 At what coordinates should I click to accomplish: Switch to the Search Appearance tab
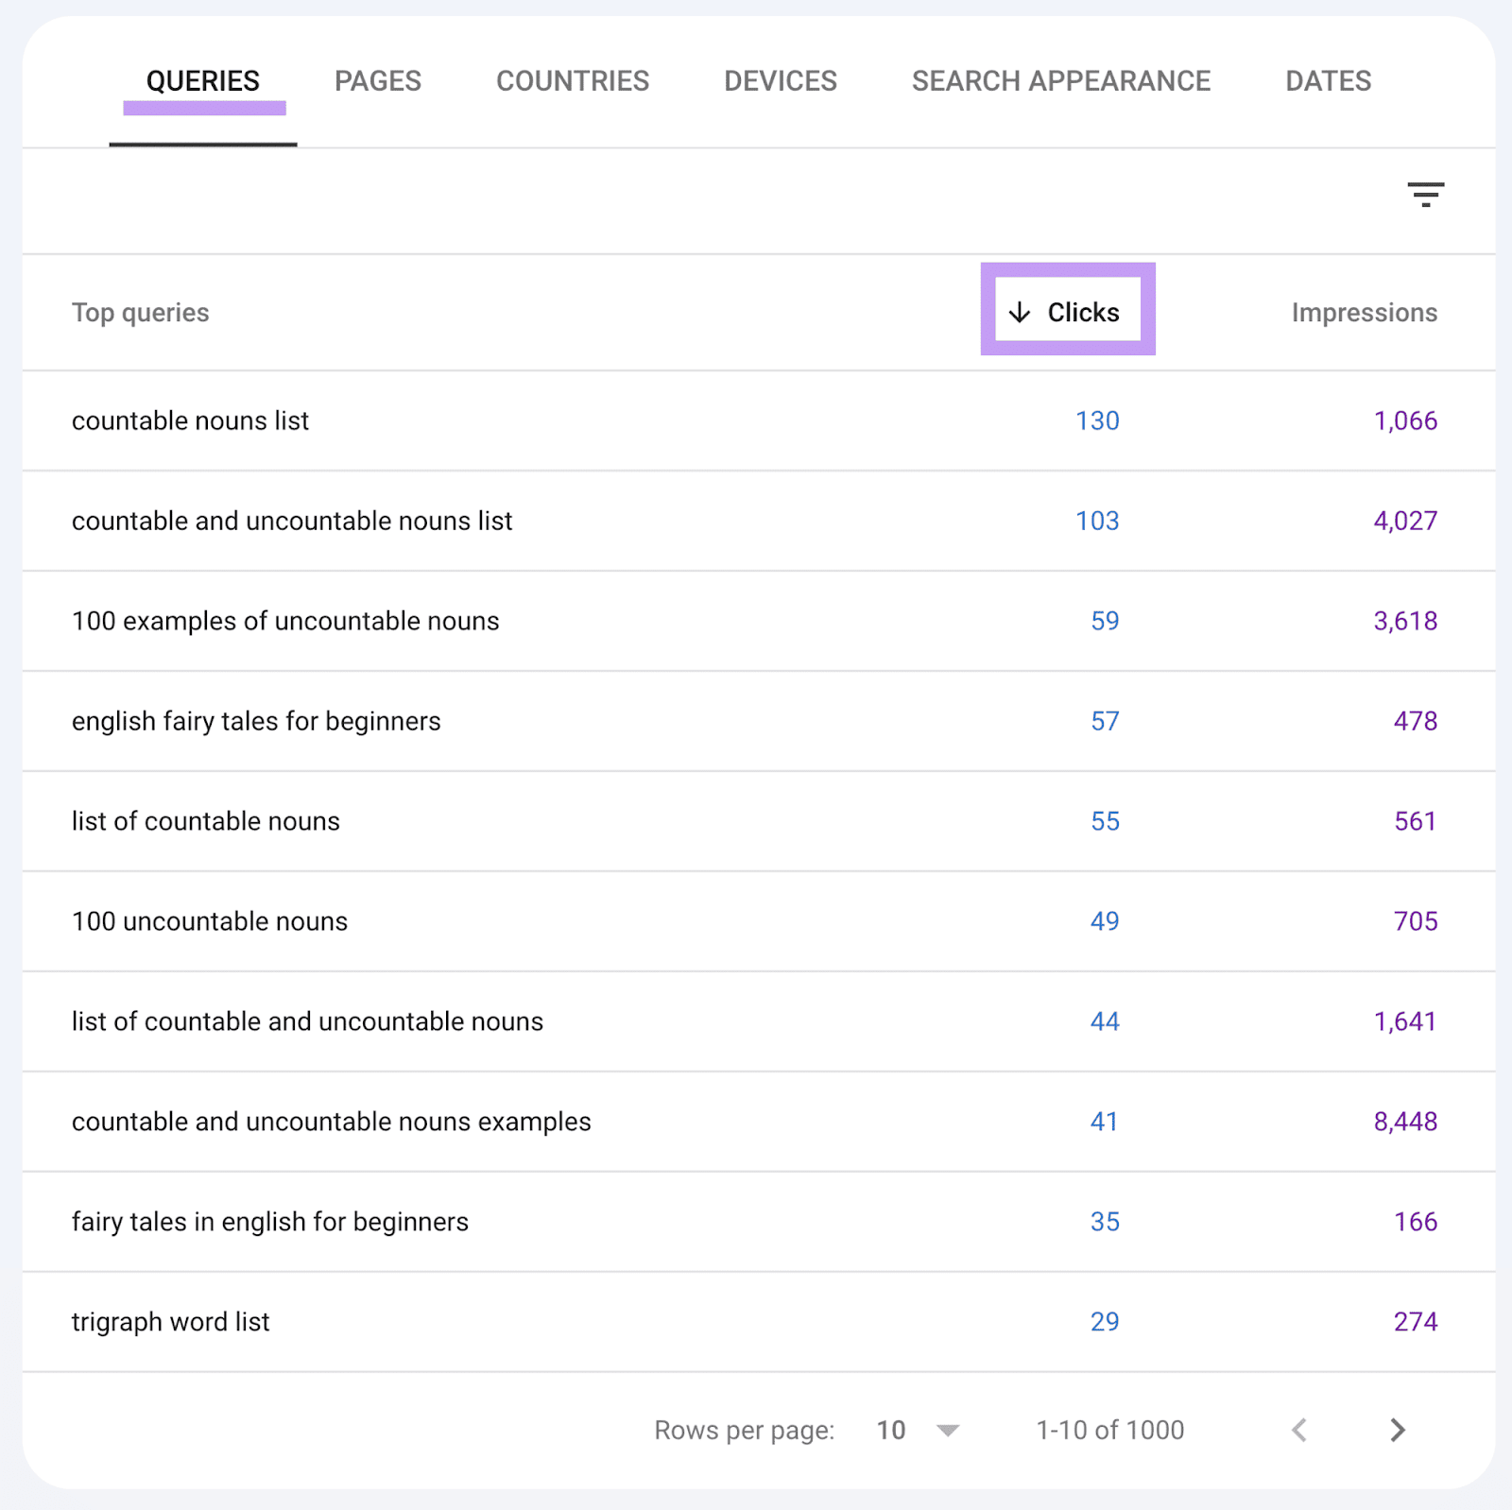point(1061,81)
